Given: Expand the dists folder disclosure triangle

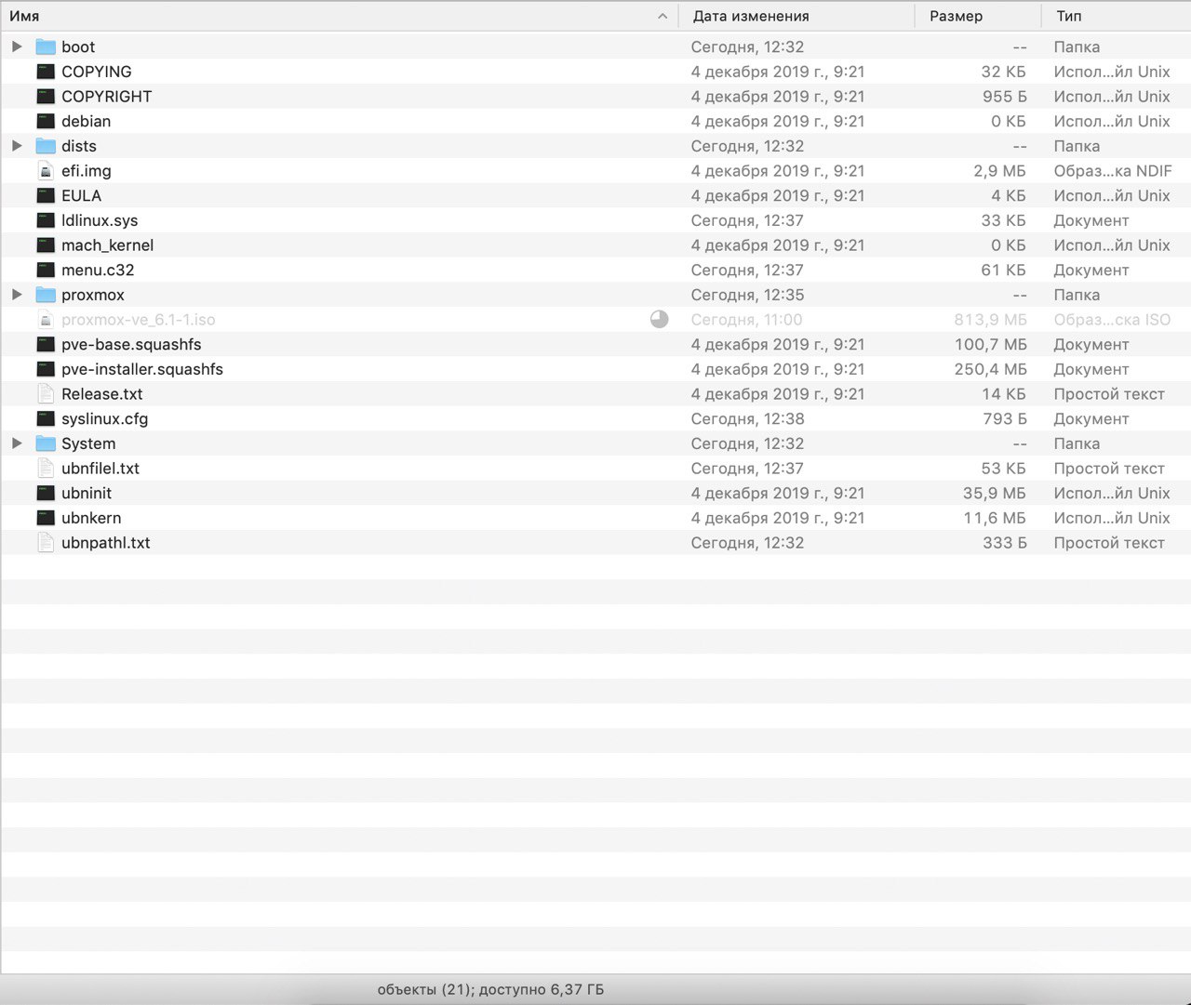Looking at the screenshot, I should (17, 146).
